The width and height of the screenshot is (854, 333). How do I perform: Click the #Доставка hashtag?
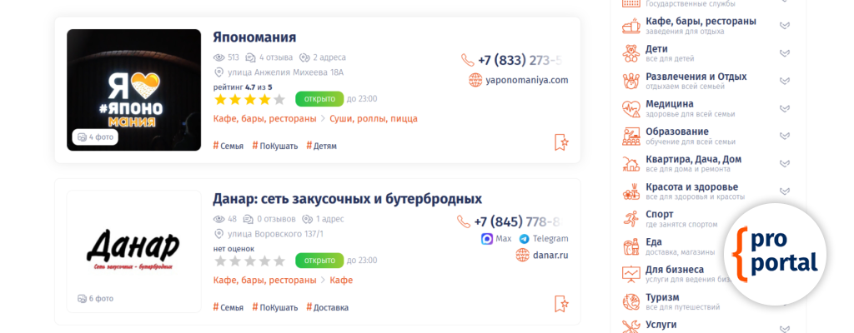pos(327,307)
